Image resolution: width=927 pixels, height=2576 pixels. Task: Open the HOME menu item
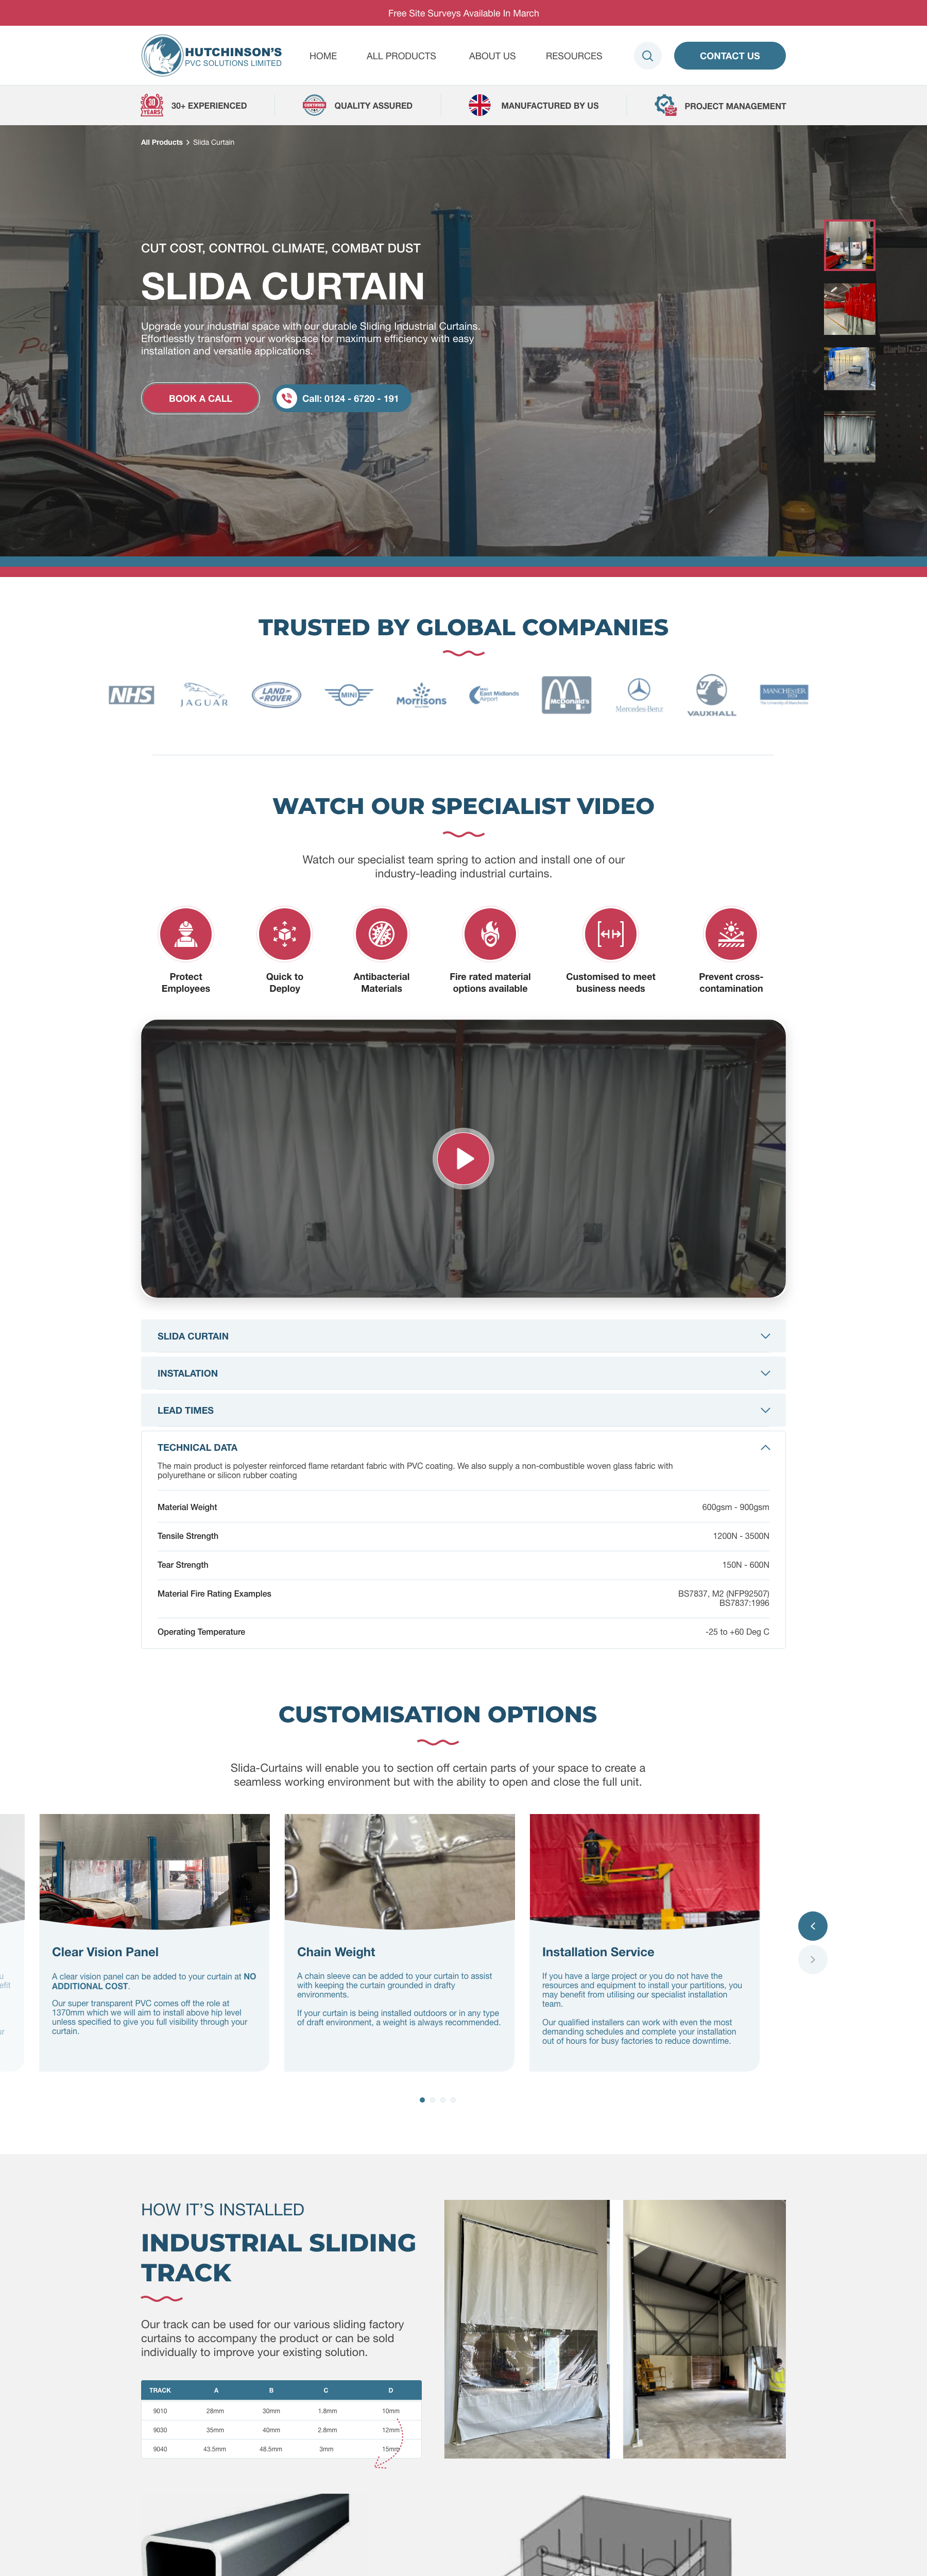[x=323, y=56]
